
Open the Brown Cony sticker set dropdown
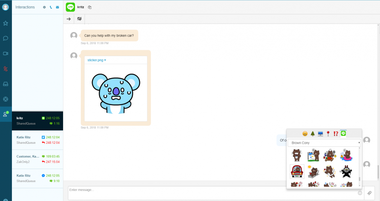point(324,143)
